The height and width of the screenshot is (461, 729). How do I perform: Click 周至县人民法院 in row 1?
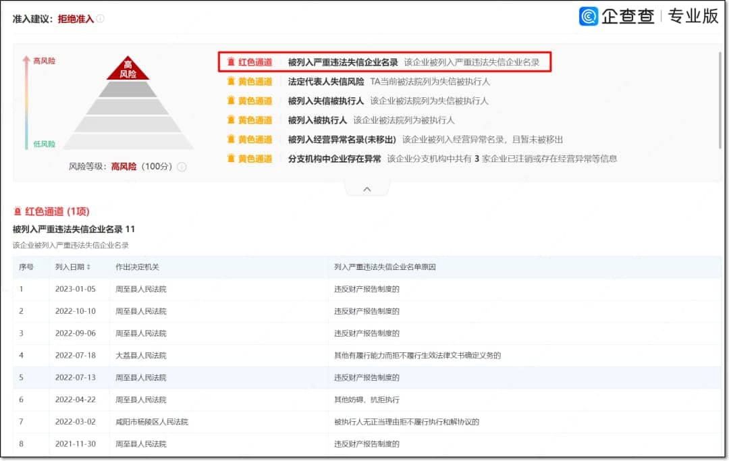pos(141,289)
